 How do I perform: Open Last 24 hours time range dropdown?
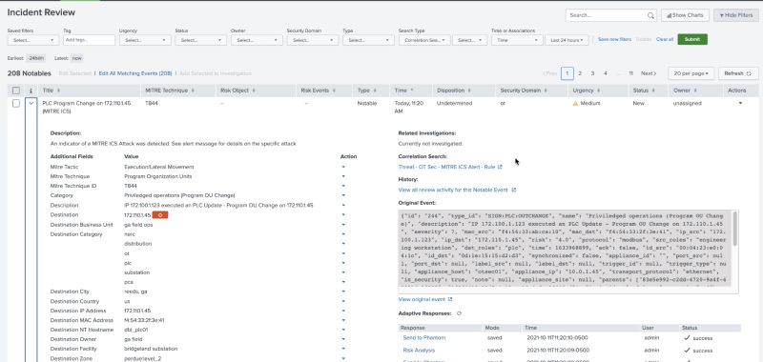[x=567, y=40]
